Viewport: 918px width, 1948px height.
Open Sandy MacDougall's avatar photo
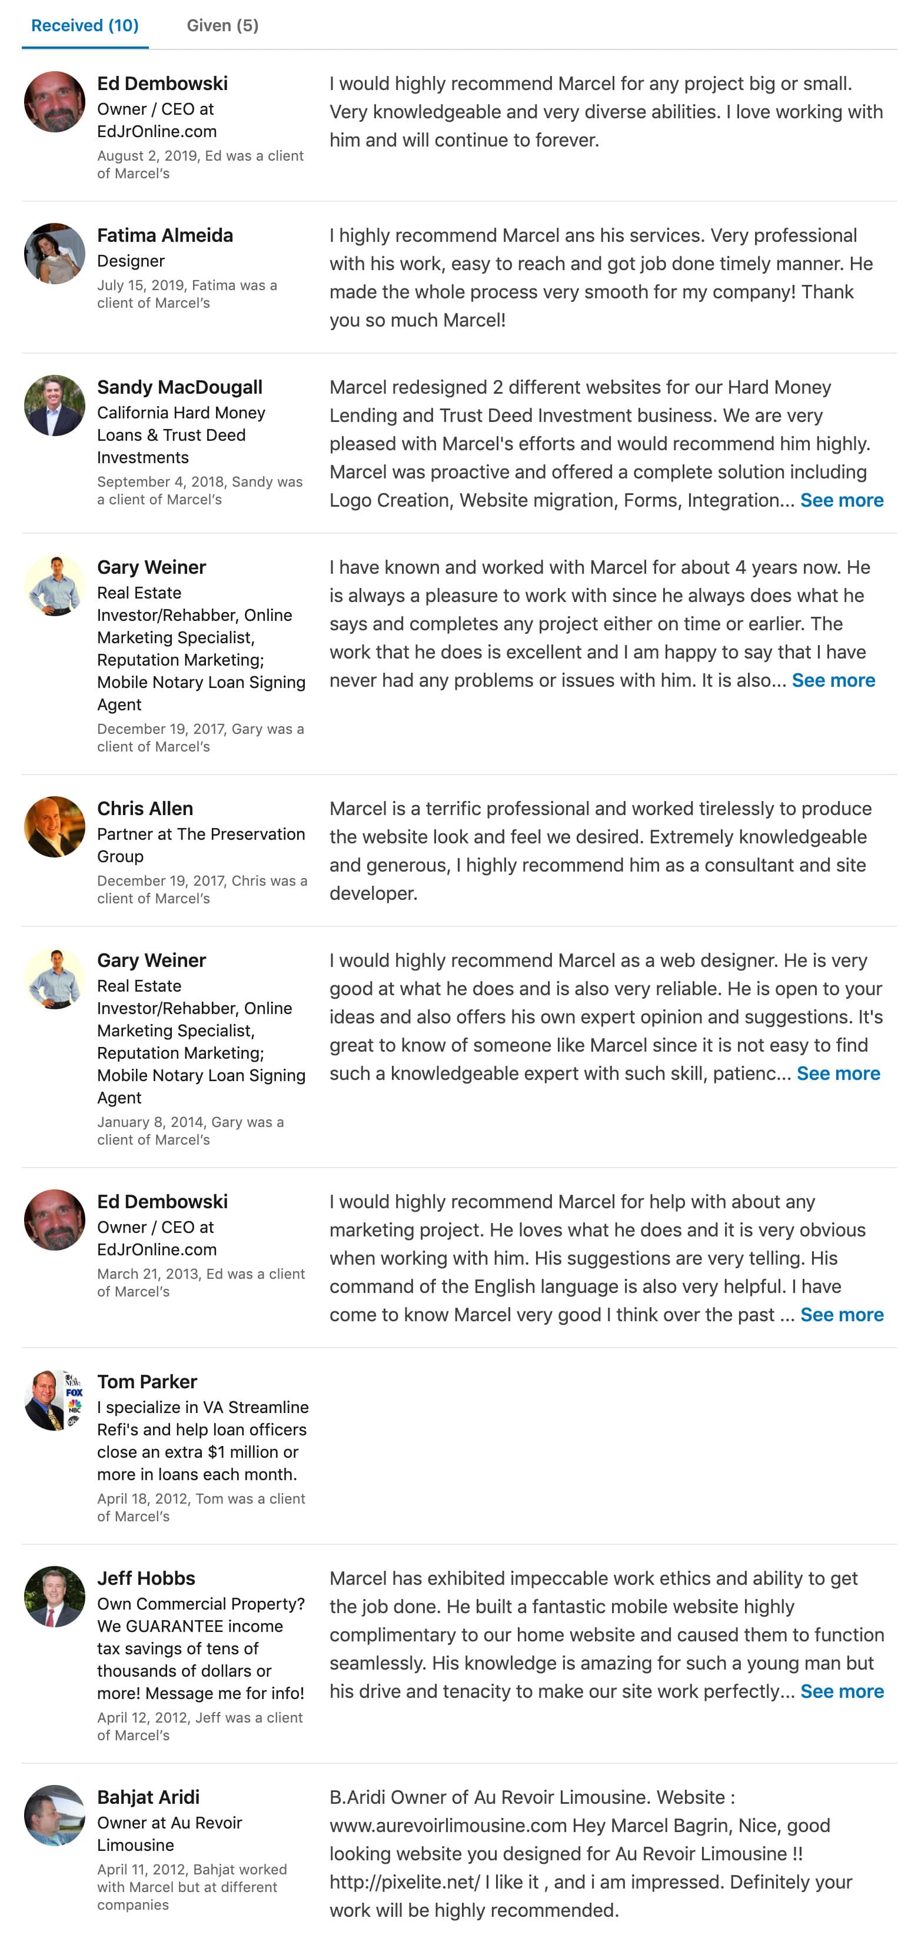pyautogui.click(x=55, y=406)
